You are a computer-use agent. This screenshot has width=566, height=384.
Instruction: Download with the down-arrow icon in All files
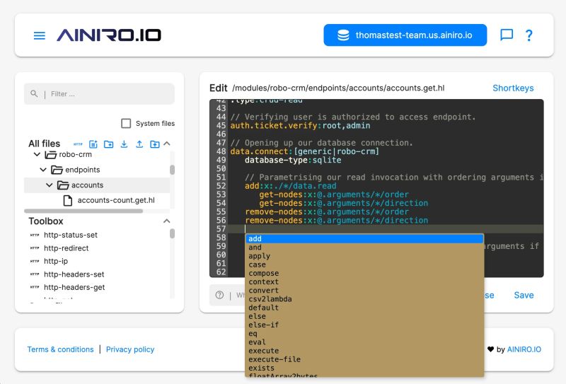pyautogui.click(x=124, y=144)
